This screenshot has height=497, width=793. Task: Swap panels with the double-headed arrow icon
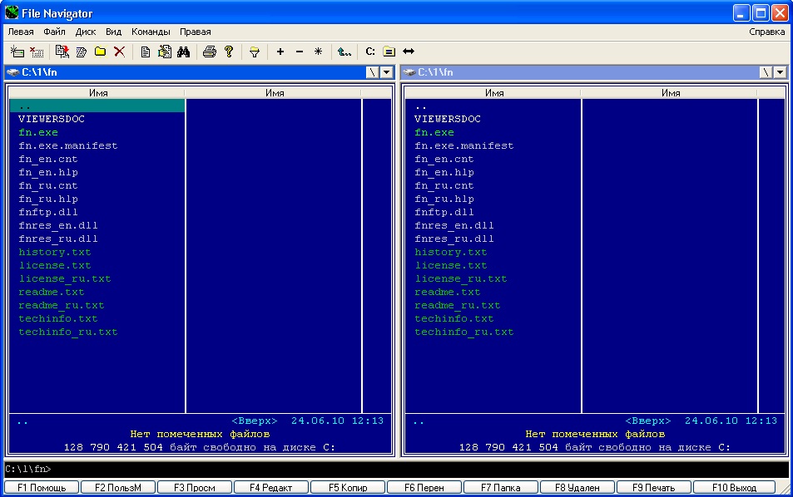[x=408, y=52]
